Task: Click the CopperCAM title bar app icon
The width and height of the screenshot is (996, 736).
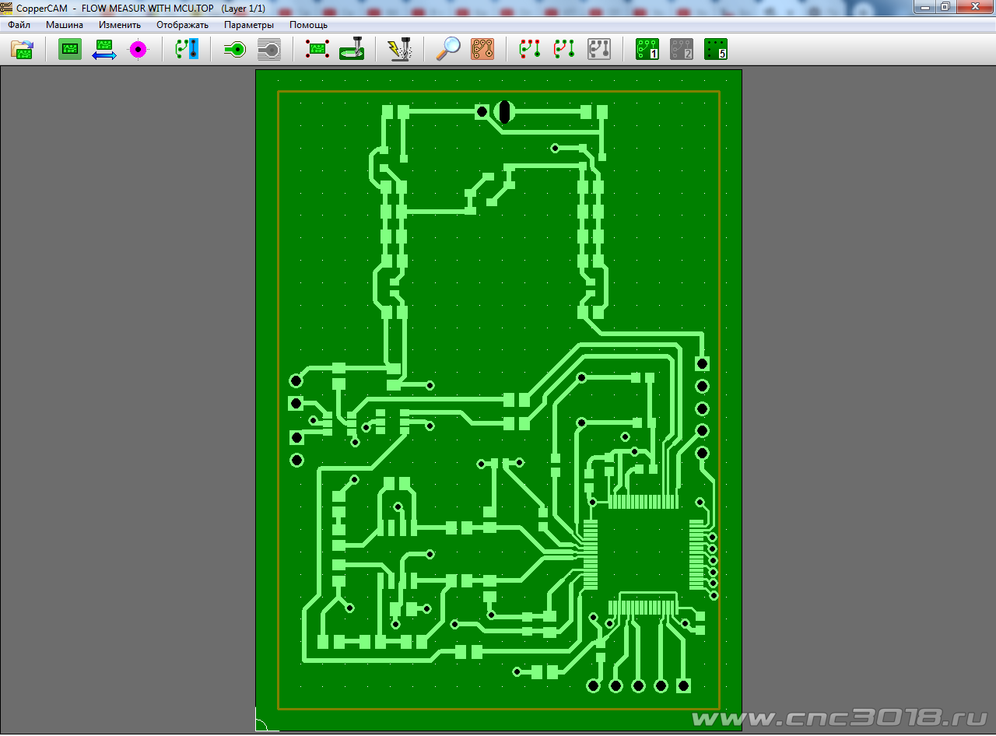Action: coord(7,8)
